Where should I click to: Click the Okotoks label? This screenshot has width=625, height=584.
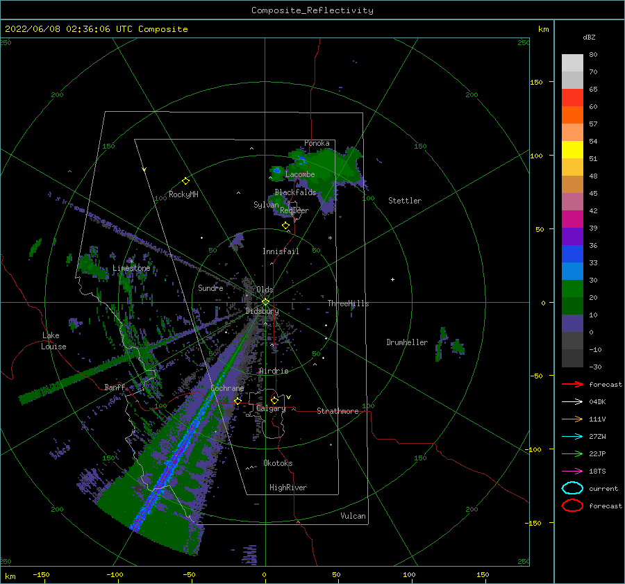278,463
